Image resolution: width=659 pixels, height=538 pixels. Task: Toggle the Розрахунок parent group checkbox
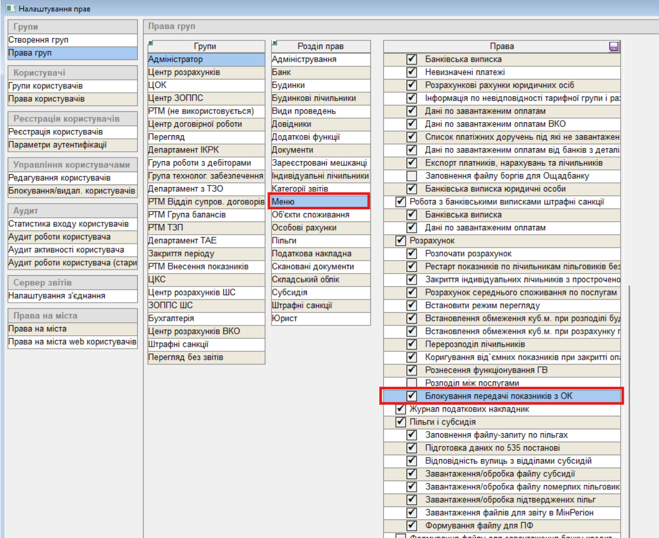400,240
